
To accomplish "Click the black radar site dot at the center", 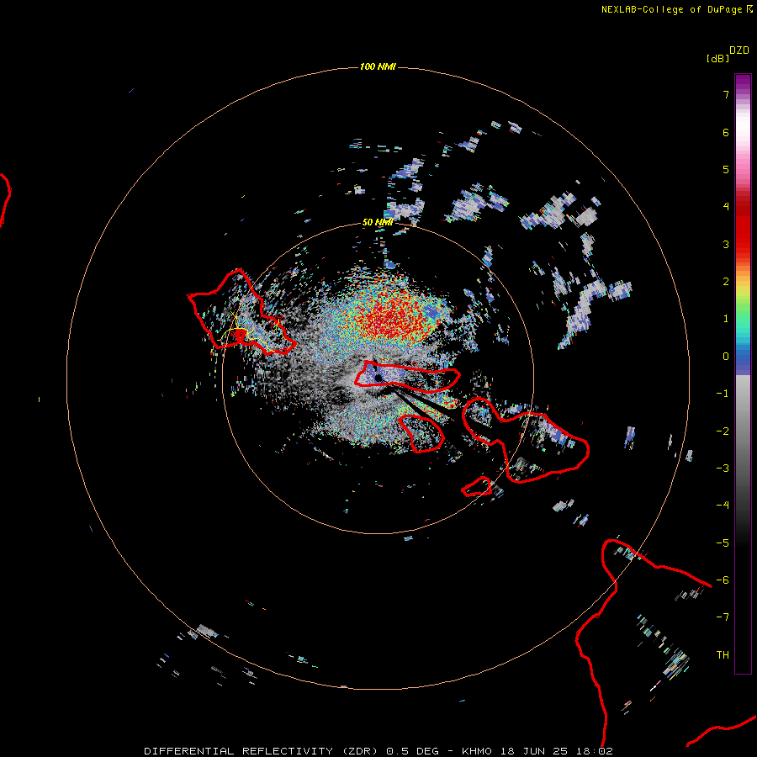I will [378, 378].
